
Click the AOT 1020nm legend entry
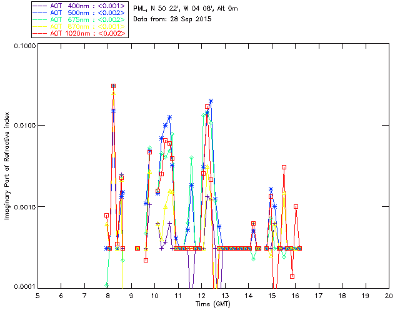pos(79,33)
